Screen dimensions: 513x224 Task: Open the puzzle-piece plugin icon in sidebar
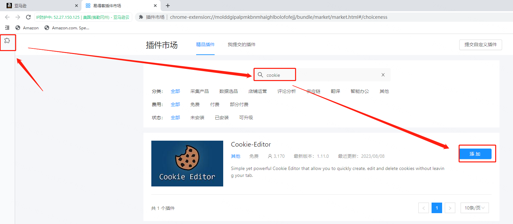(7, 41)
